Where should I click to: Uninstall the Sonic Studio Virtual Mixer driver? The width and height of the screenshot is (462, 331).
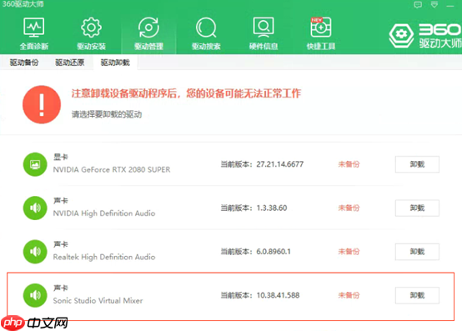click(417, 295)
